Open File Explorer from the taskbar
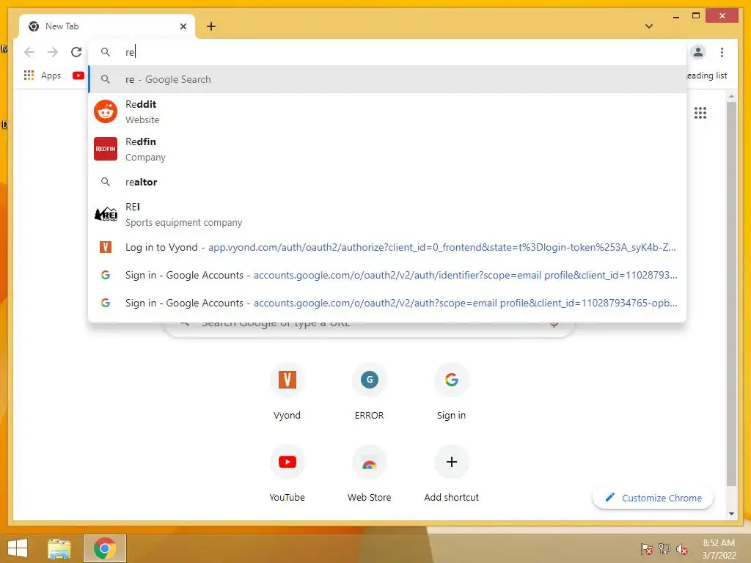The image size is (751, 563). (59, 548)
